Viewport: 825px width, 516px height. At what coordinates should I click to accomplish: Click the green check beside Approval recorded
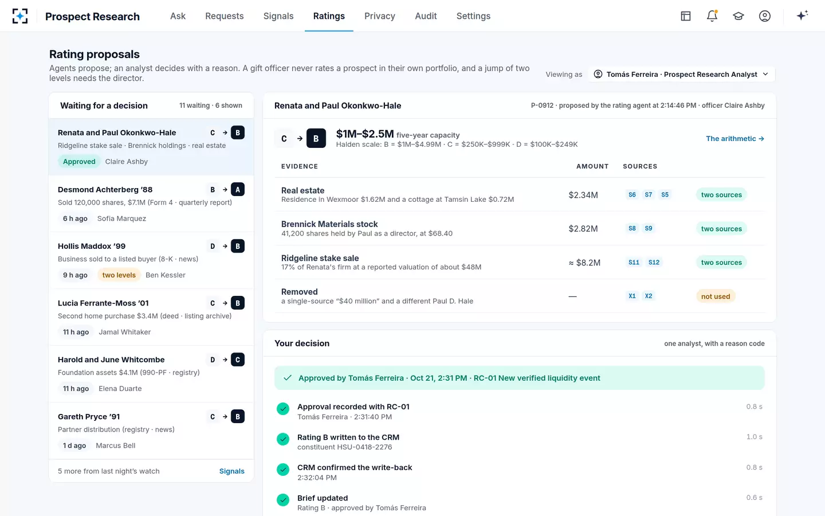283,409
